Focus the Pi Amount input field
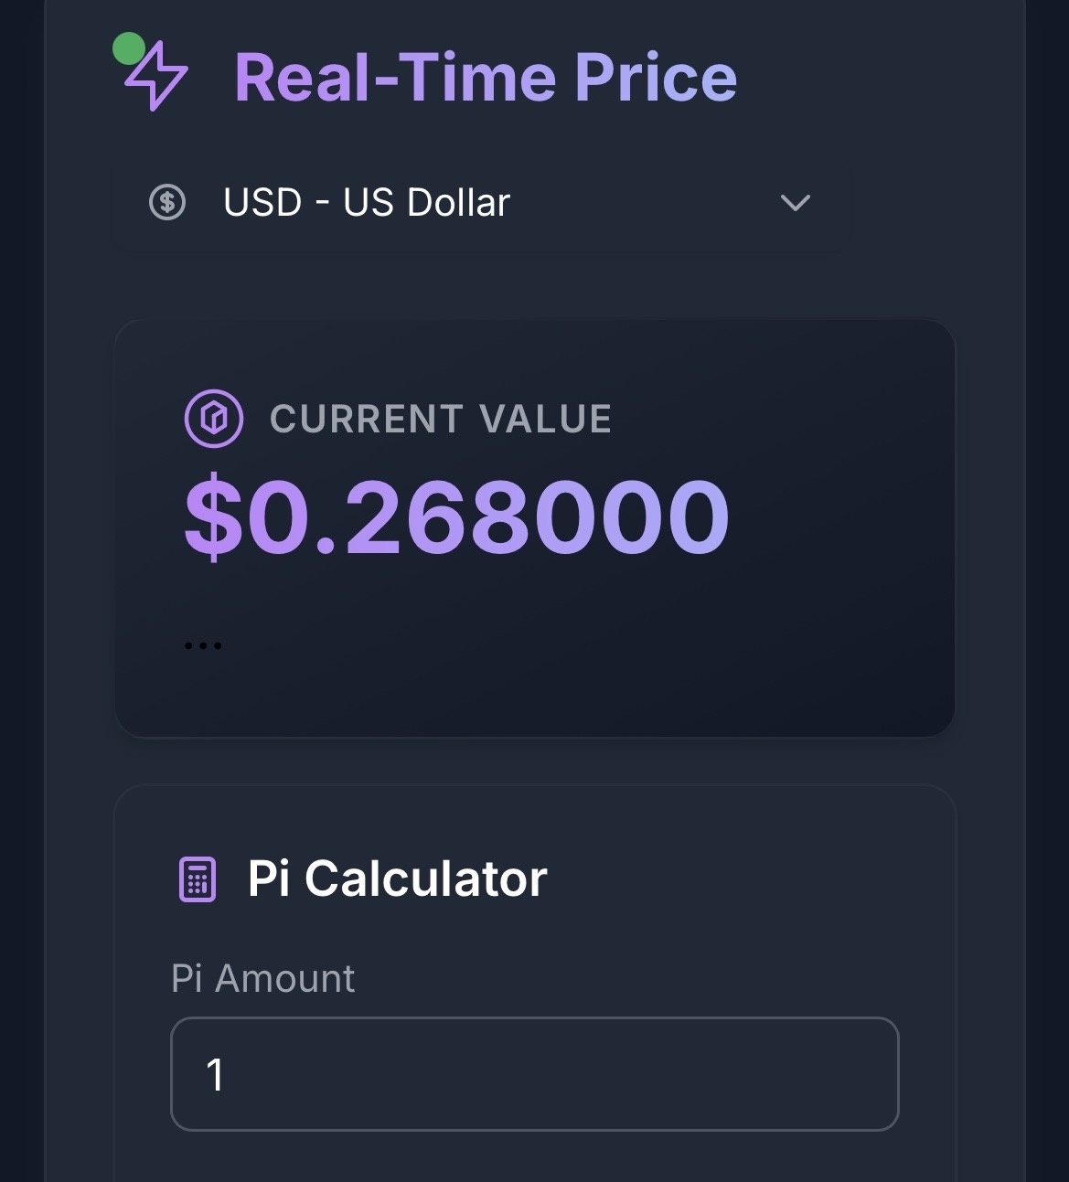 [x=534, y=1074]
